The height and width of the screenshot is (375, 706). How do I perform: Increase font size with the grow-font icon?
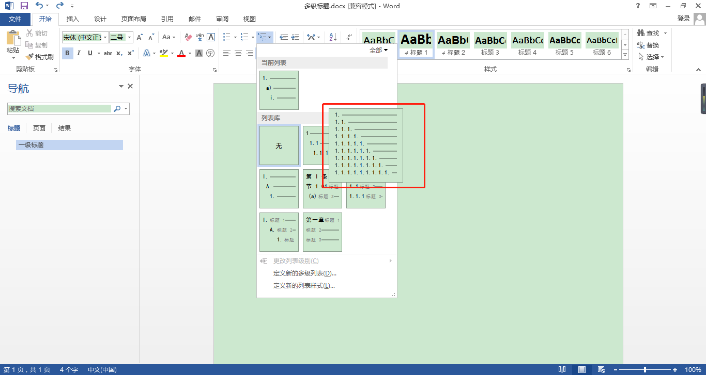(x=140, y=37)
